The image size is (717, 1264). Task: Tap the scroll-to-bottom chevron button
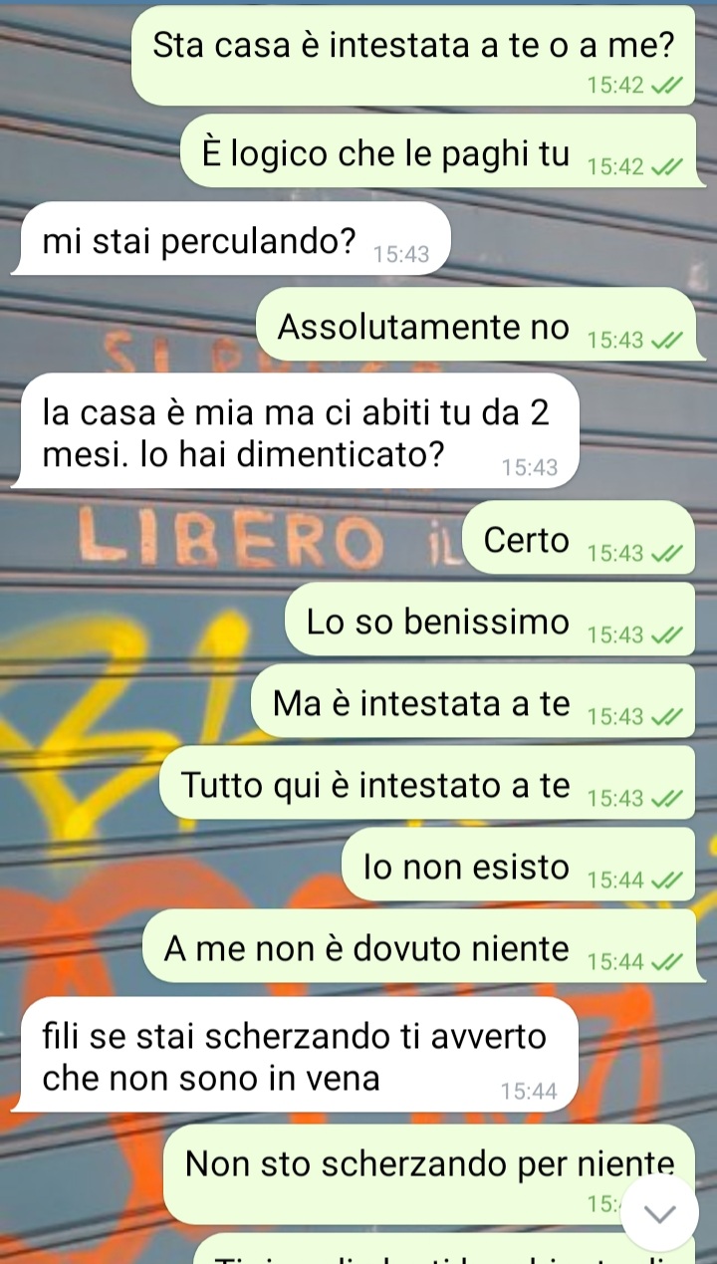tap(661, 1212)
